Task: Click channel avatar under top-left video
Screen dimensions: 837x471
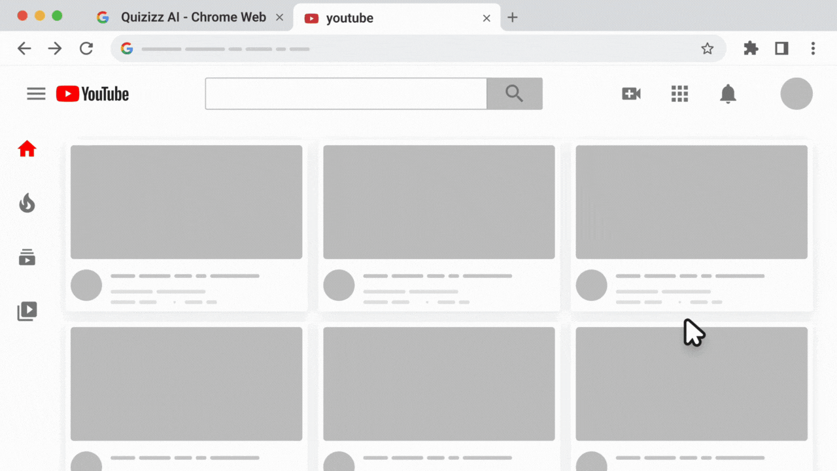Action: pos(86,285)
